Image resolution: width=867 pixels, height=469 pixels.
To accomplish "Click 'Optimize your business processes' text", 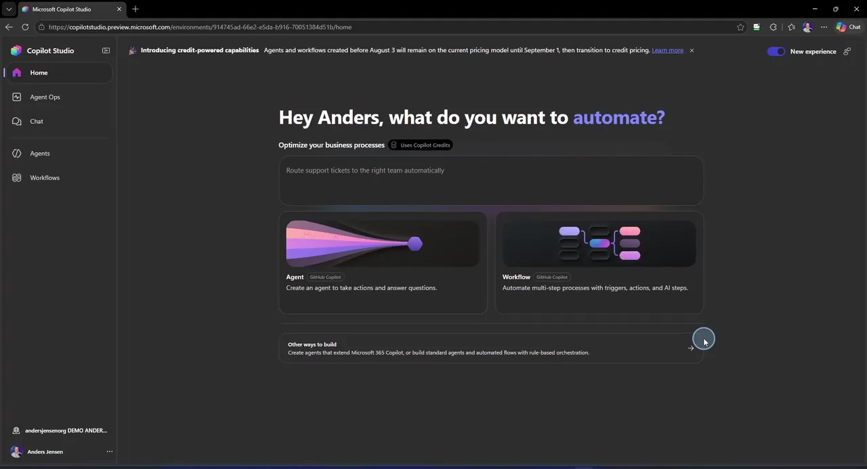I will (x=331, y=145).
